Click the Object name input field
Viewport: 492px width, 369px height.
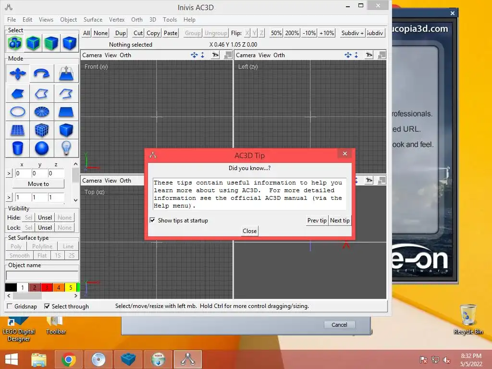42,276
